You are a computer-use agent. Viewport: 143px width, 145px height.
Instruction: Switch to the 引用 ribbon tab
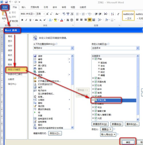point(46,7)
